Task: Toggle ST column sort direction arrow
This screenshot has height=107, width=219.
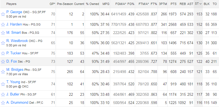Action: [201, 4]
